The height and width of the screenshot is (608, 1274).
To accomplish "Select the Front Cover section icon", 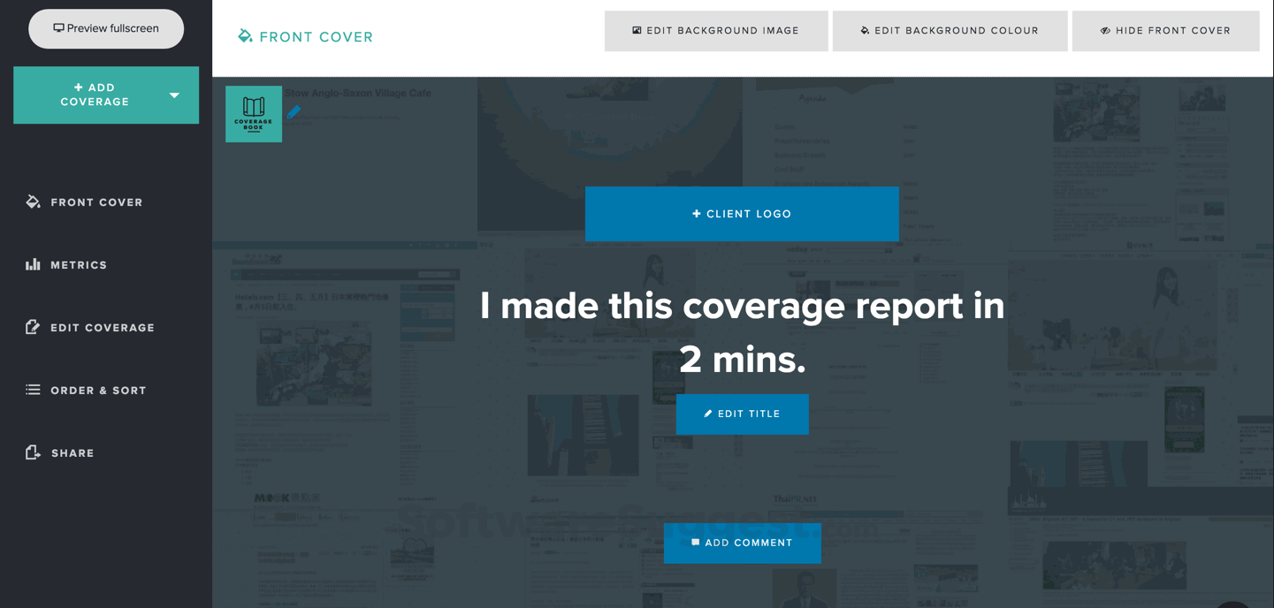I will [x=33, y=201].
